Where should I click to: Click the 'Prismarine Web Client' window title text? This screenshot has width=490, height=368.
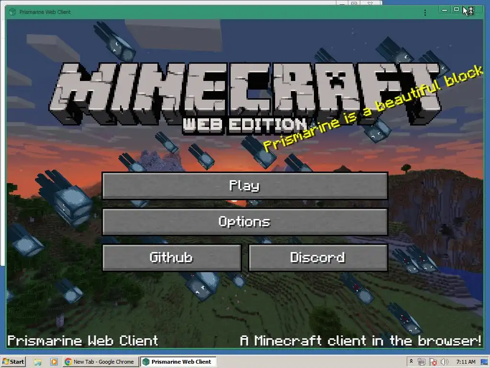tap(45, 12)
